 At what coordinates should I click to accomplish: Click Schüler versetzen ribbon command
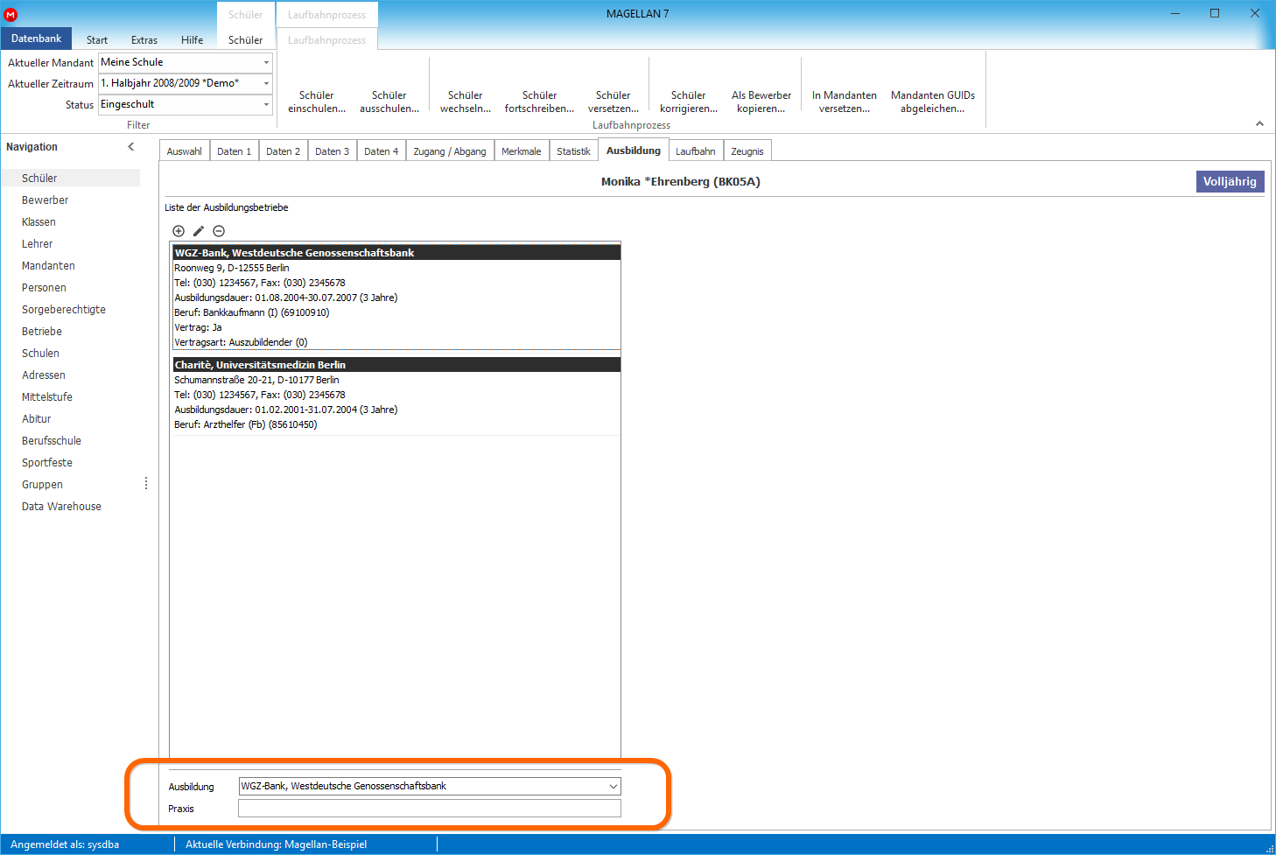(613, 102)
